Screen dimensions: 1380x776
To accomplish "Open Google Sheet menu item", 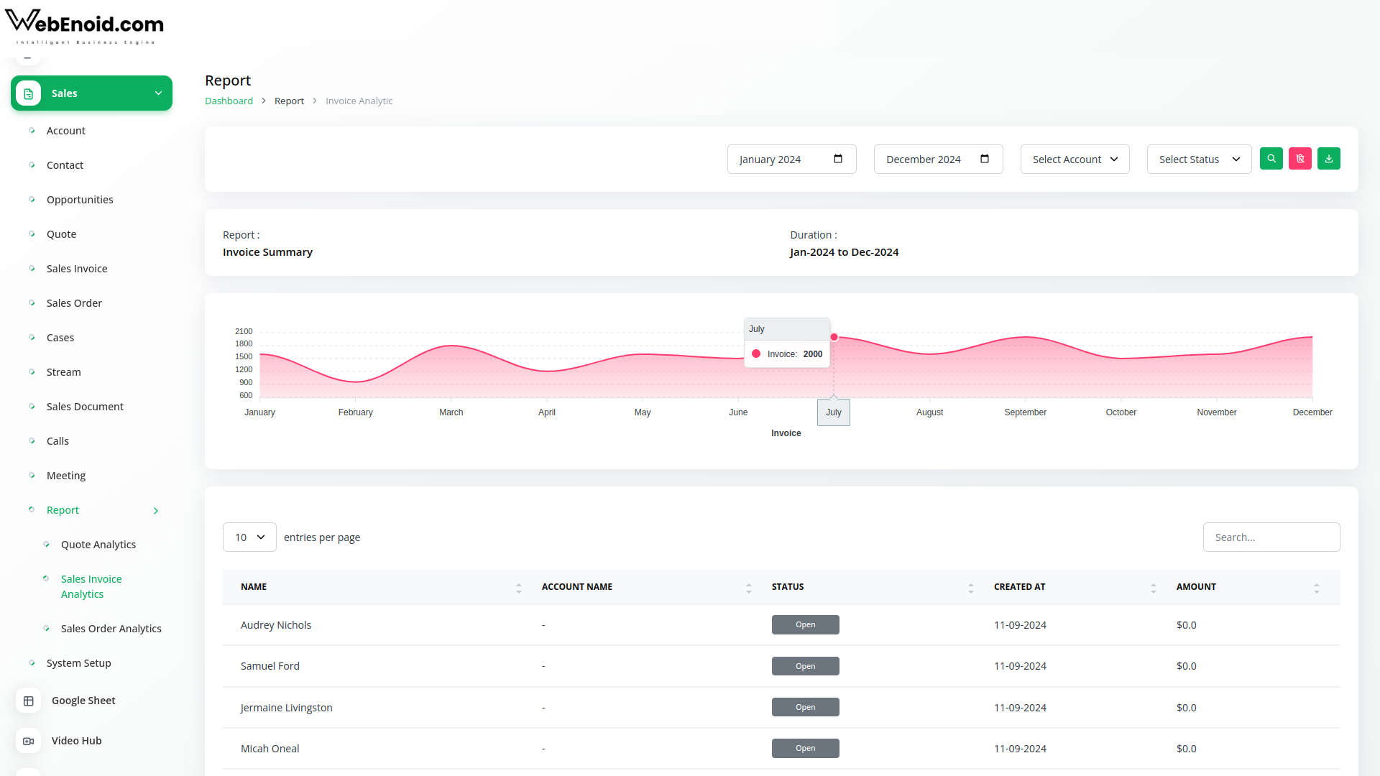I will pos(83,701).
